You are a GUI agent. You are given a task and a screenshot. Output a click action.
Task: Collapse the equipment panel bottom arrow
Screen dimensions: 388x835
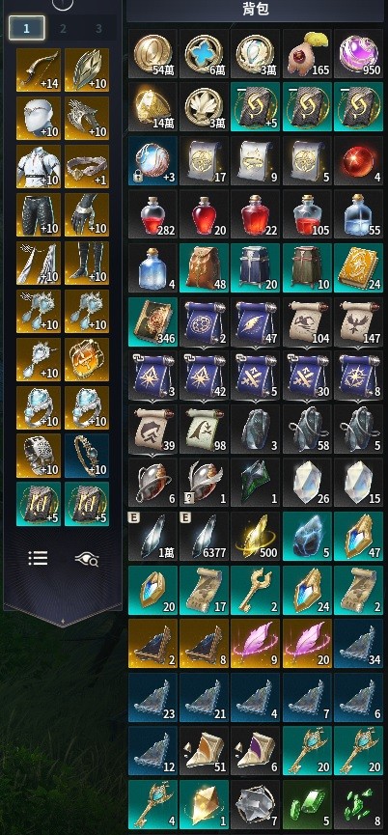point(63,618)
